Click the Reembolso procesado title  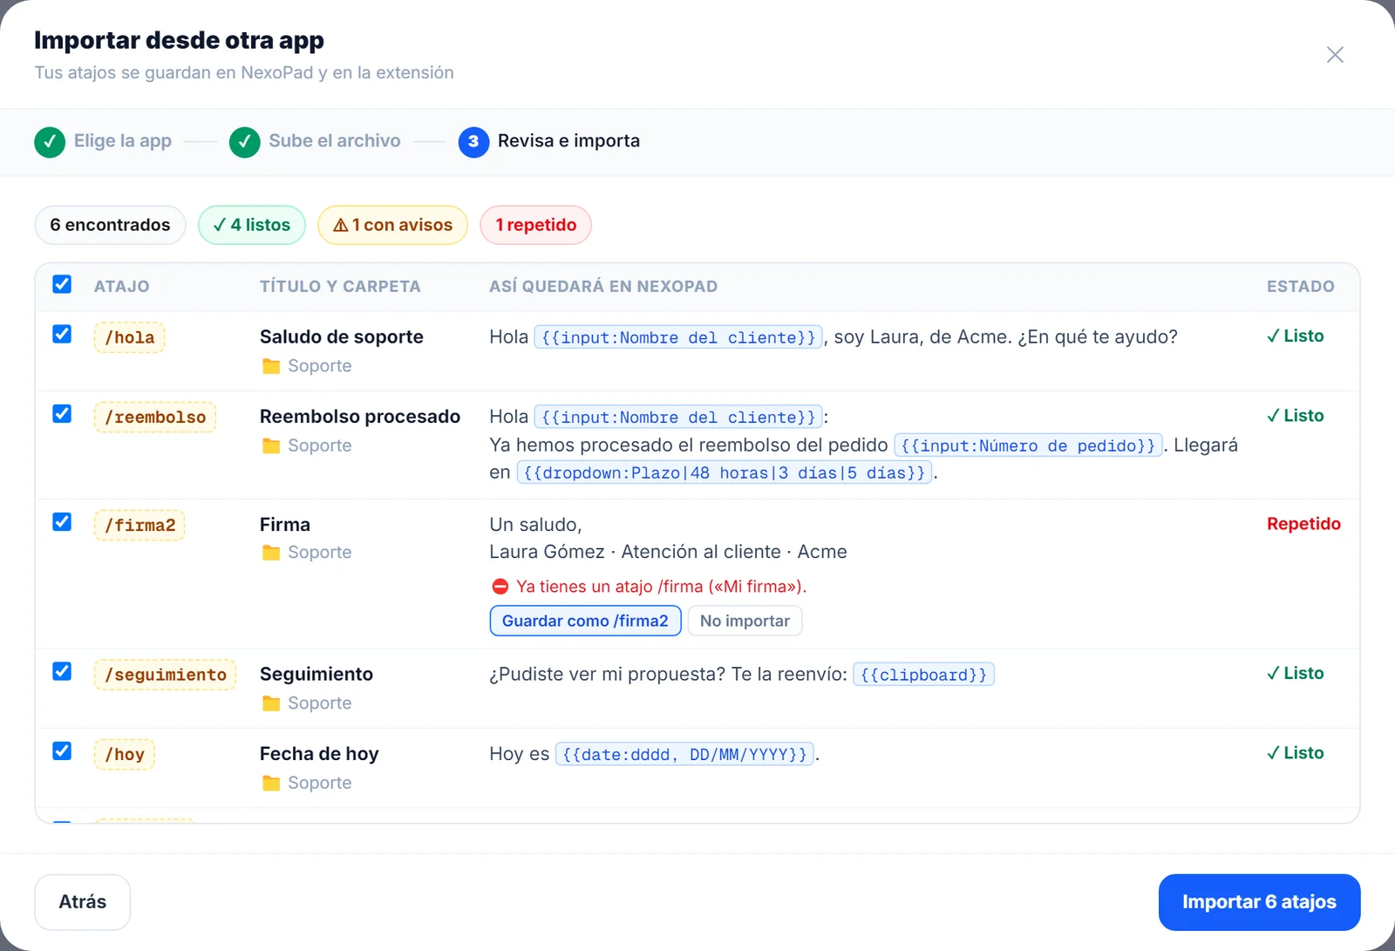click(x=360, y=417)
